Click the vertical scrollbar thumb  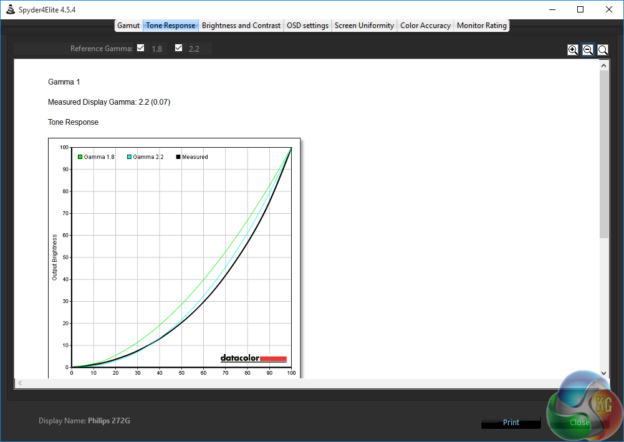603,155
